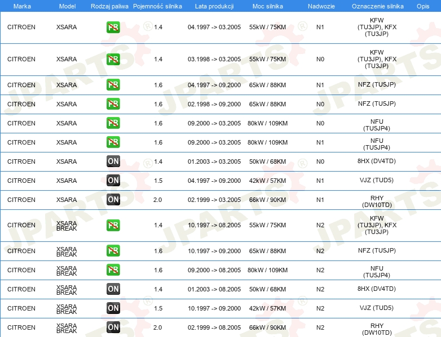Click VJZ (TUD5) in the N2 body row
This screenshot has height=337, width=441.
click(x=377, y=308)
